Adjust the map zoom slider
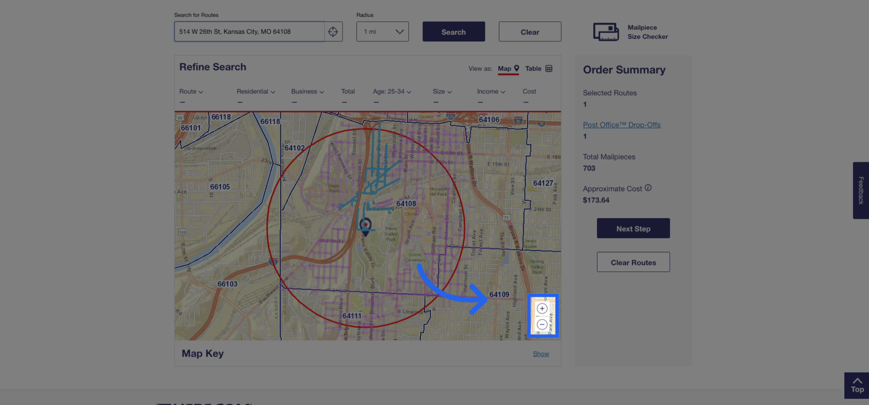The width and height of the screenshot is (869, 405). 542,317
